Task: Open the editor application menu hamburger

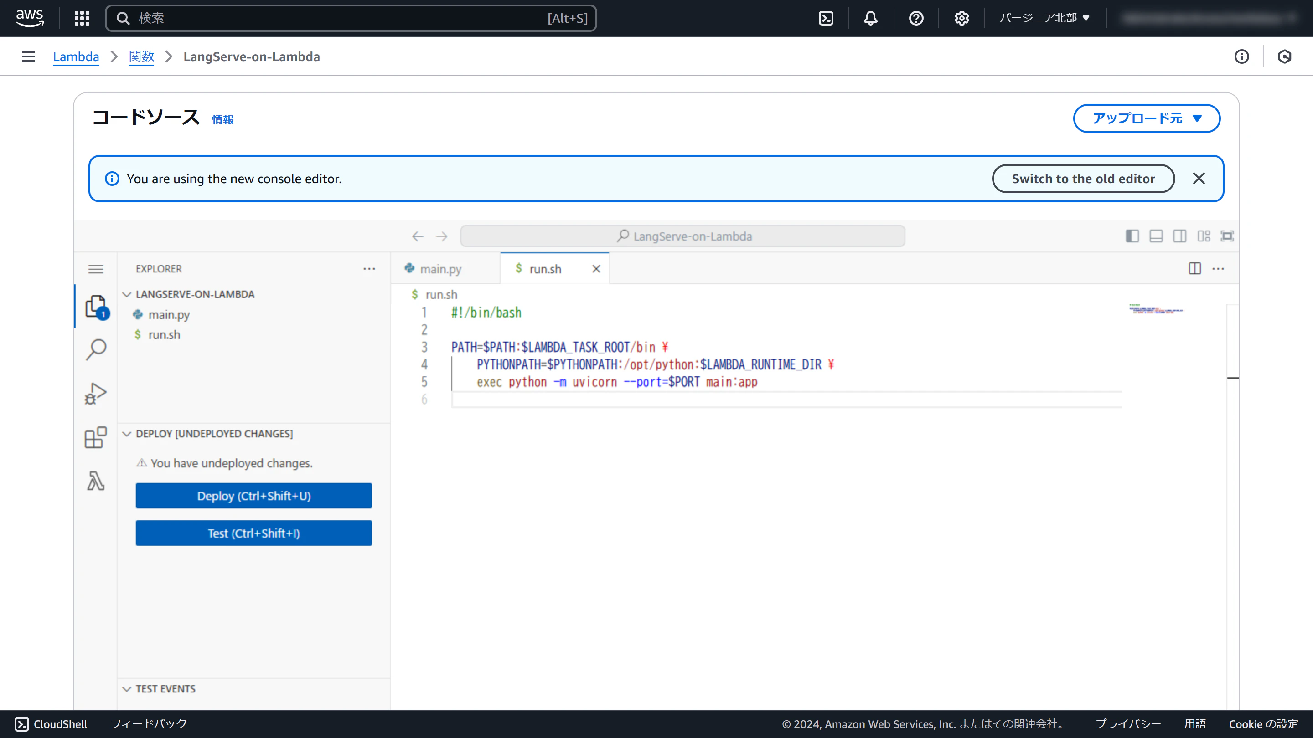Action: click(x=96, y=269)
